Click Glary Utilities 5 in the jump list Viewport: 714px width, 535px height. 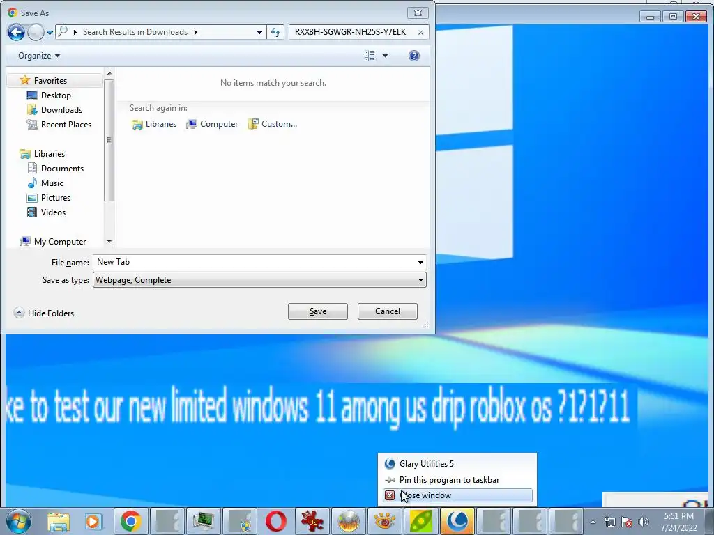click(457, 463)
